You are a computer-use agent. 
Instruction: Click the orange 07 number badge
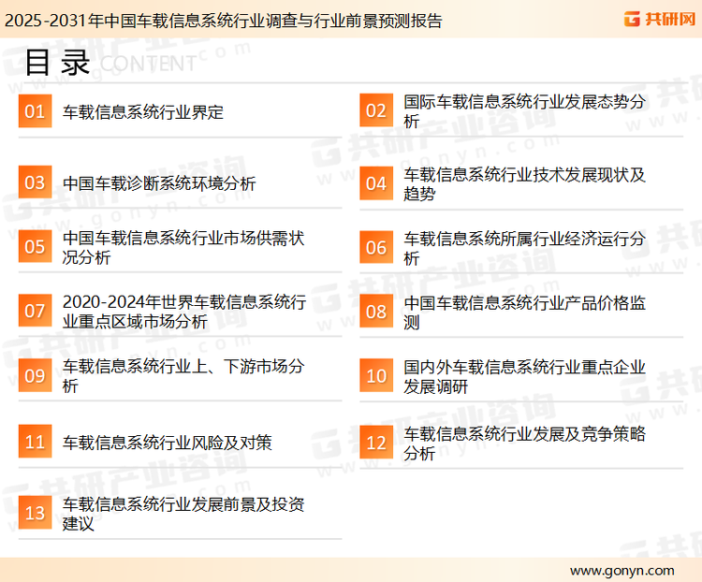point(35,311)
